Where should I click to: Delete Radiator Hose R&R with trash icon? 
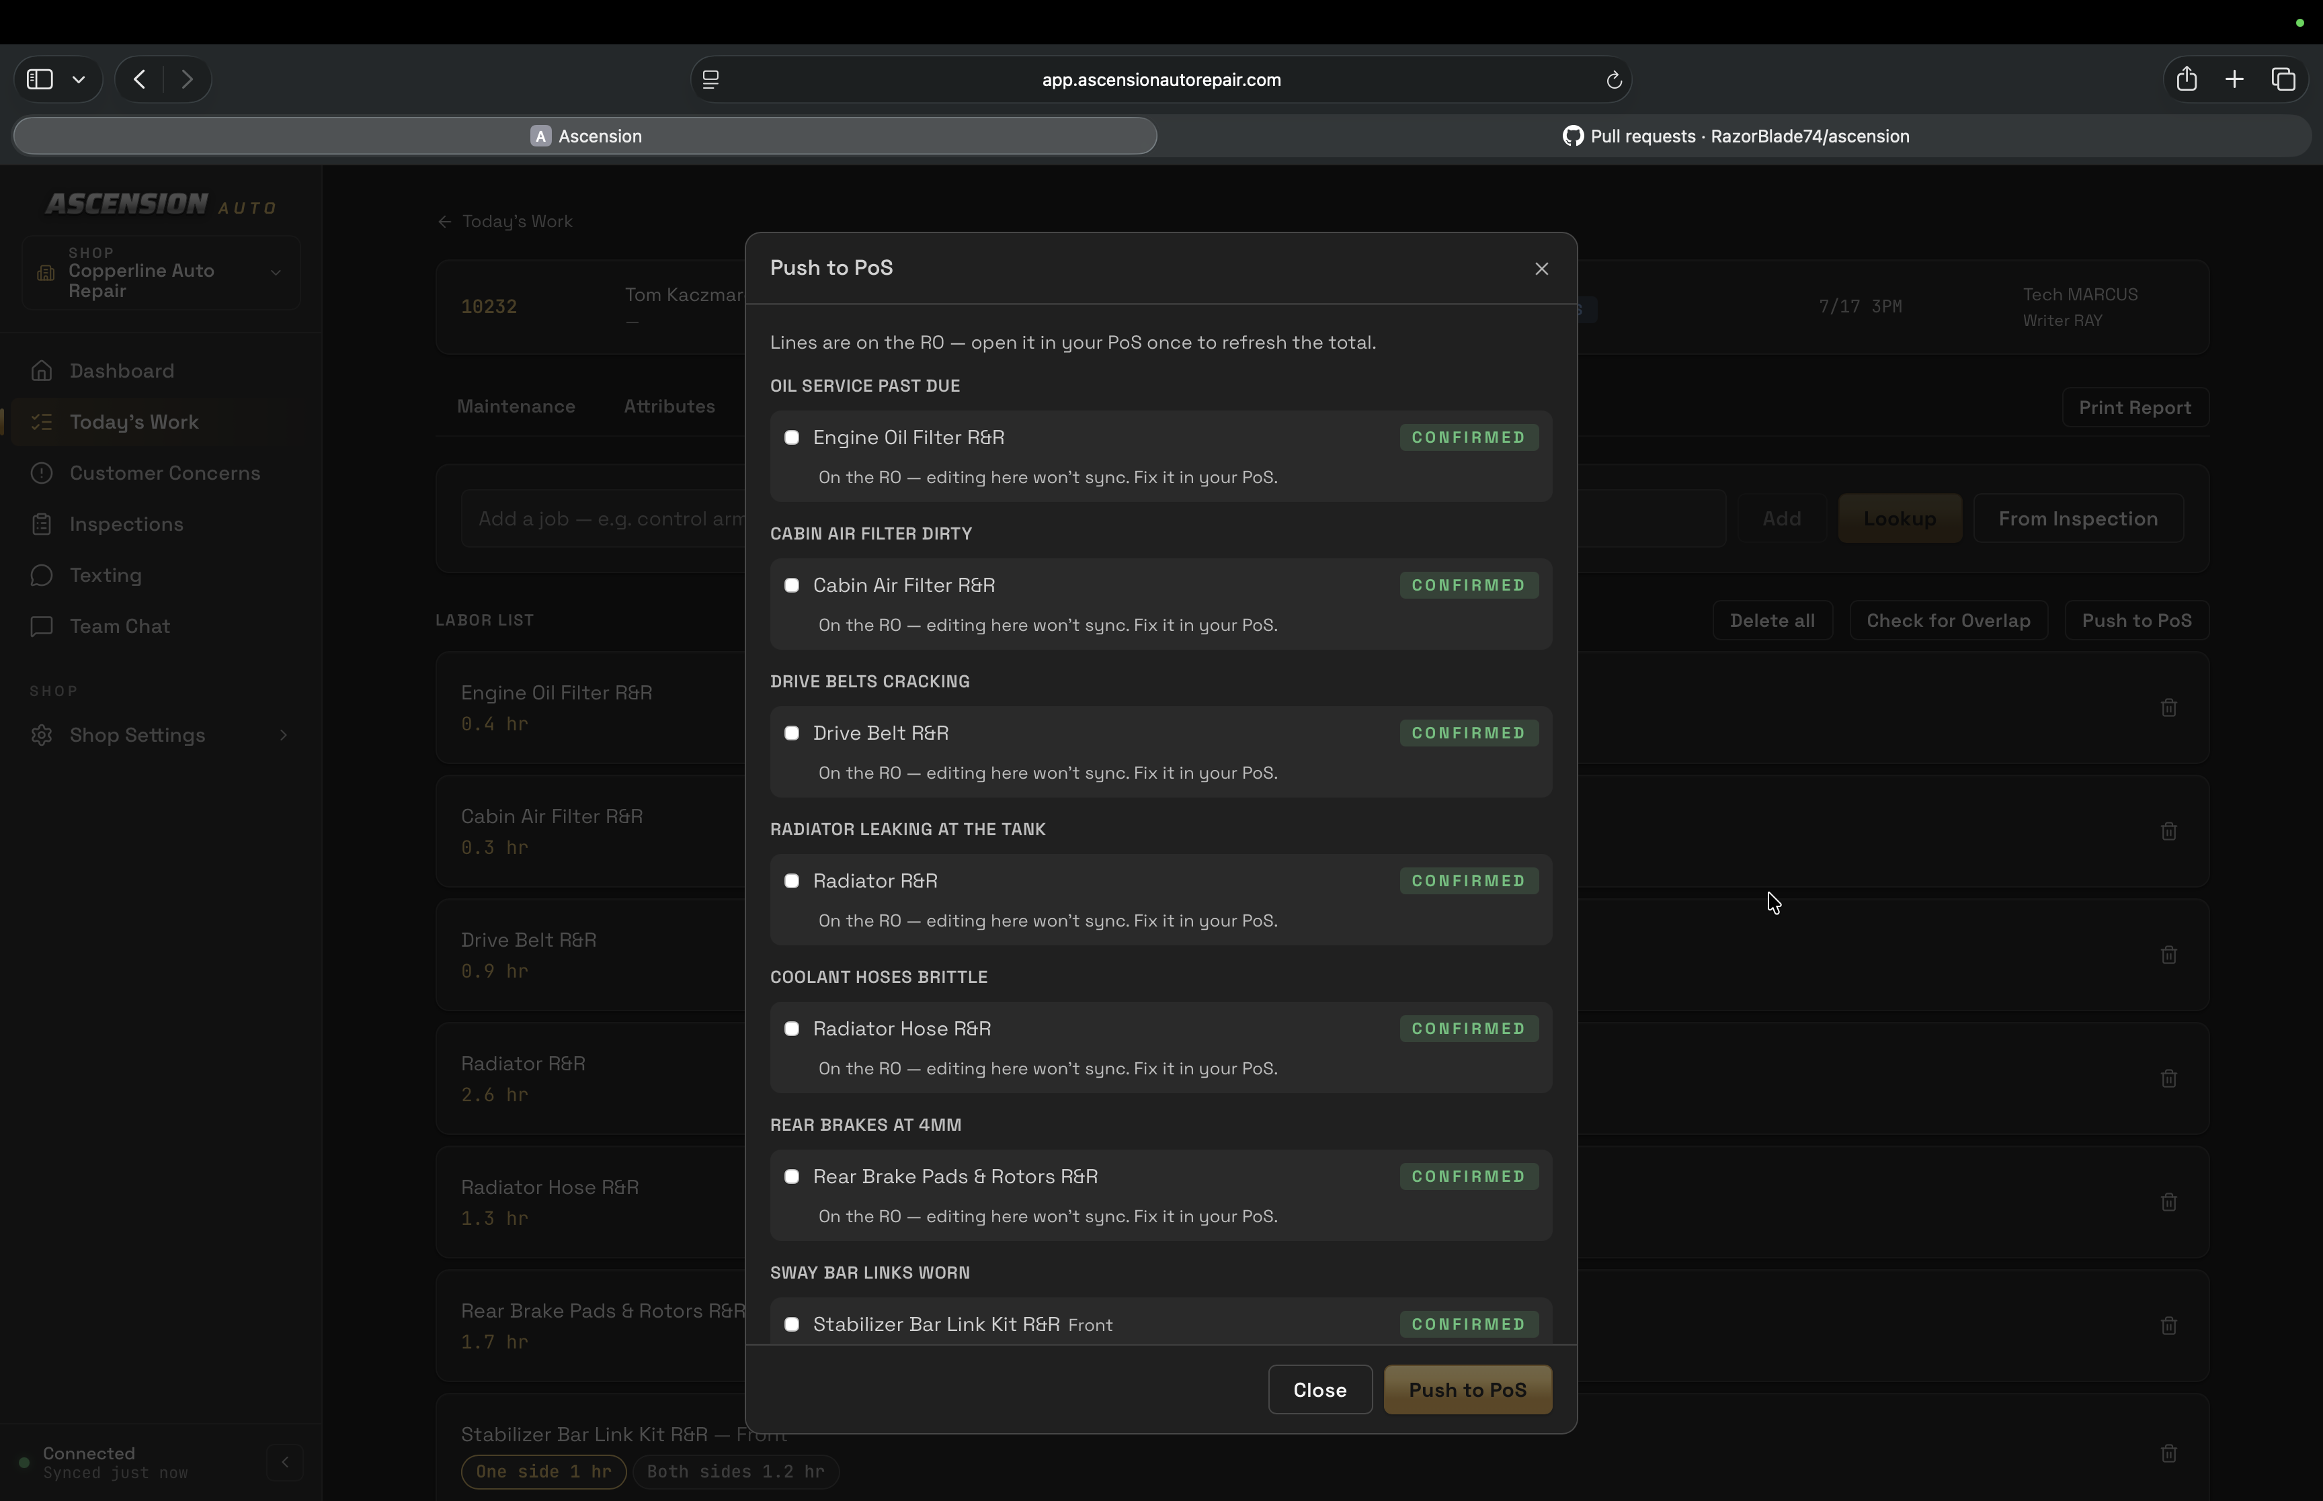[x=2169, y=1203]
